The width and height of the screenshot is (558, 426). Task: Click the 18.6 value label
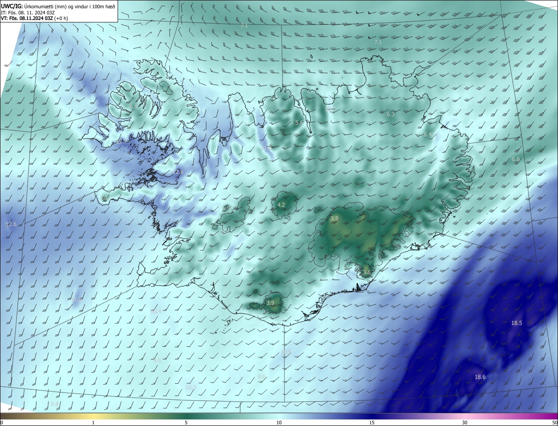point(480,377)
